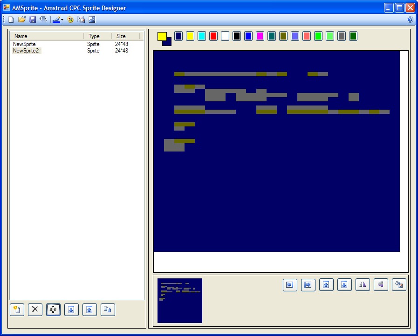Rename the selected sprite
Screen dimensions: 418x336
[x=53, y=310]
